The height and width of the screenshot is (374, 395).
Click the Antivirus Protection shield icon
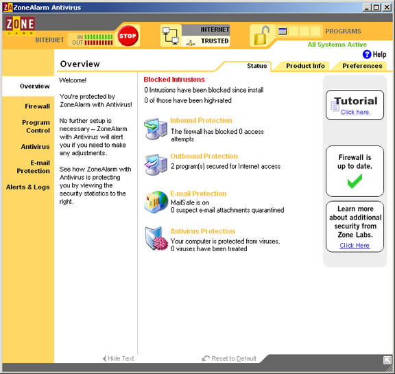point(156,238)
